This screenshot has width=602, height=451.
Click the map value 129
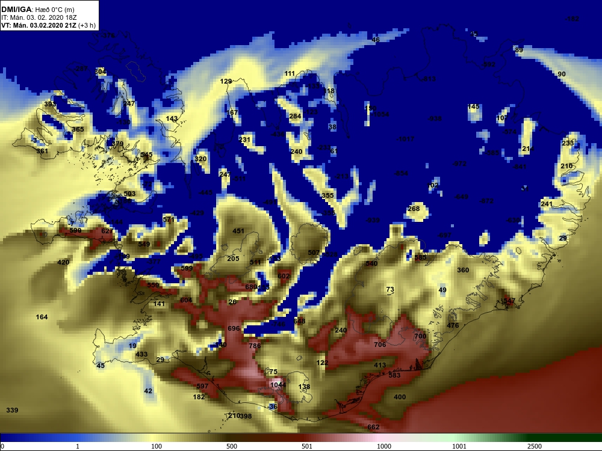226,81
